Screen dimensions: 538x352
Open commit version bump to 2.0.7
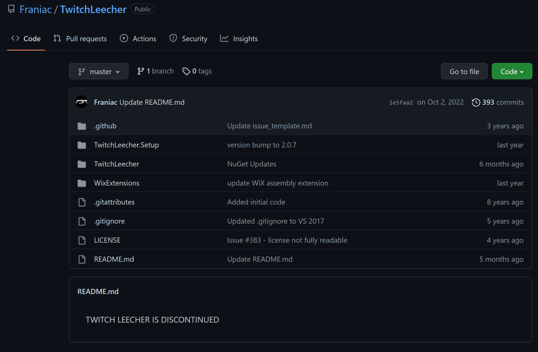click(x=262, y=145)
